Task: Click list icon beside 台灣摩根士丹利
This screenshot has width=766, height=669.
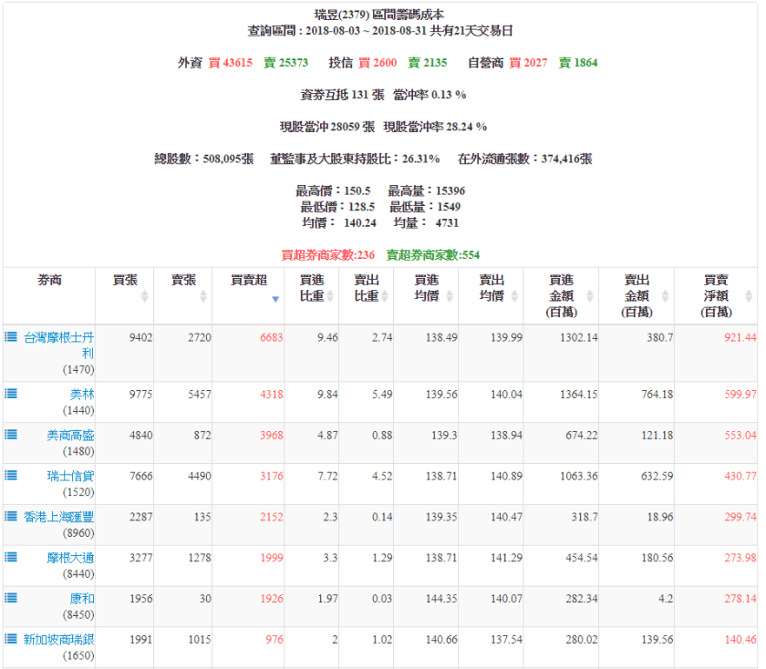Action: (11, 336)
